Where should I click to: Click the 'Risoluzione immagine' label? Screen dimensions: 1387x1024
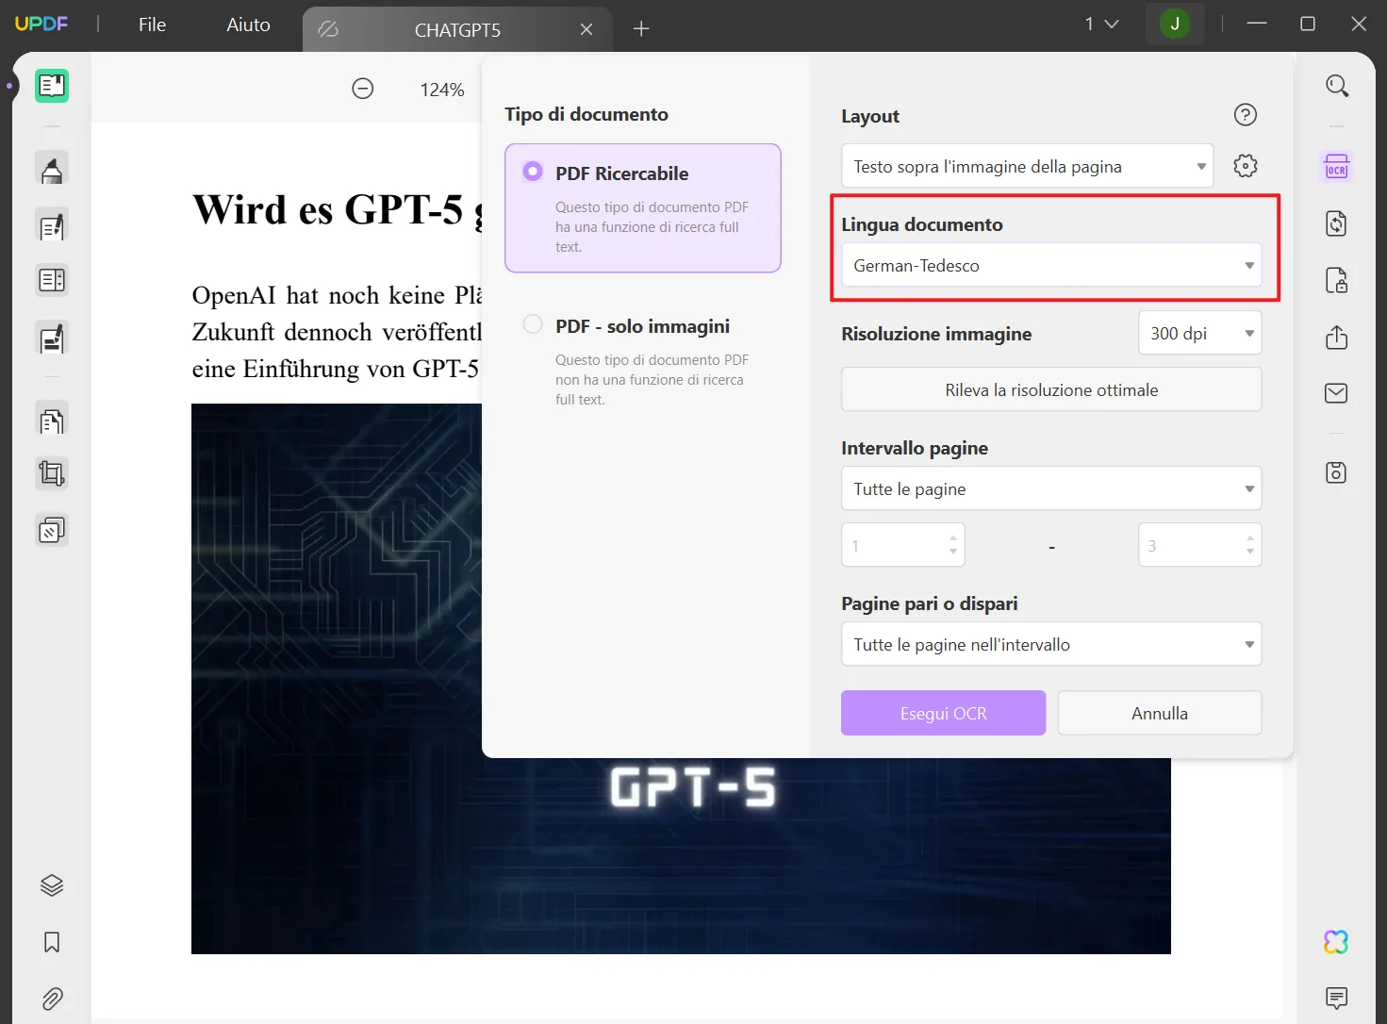(x=936, y=334)
